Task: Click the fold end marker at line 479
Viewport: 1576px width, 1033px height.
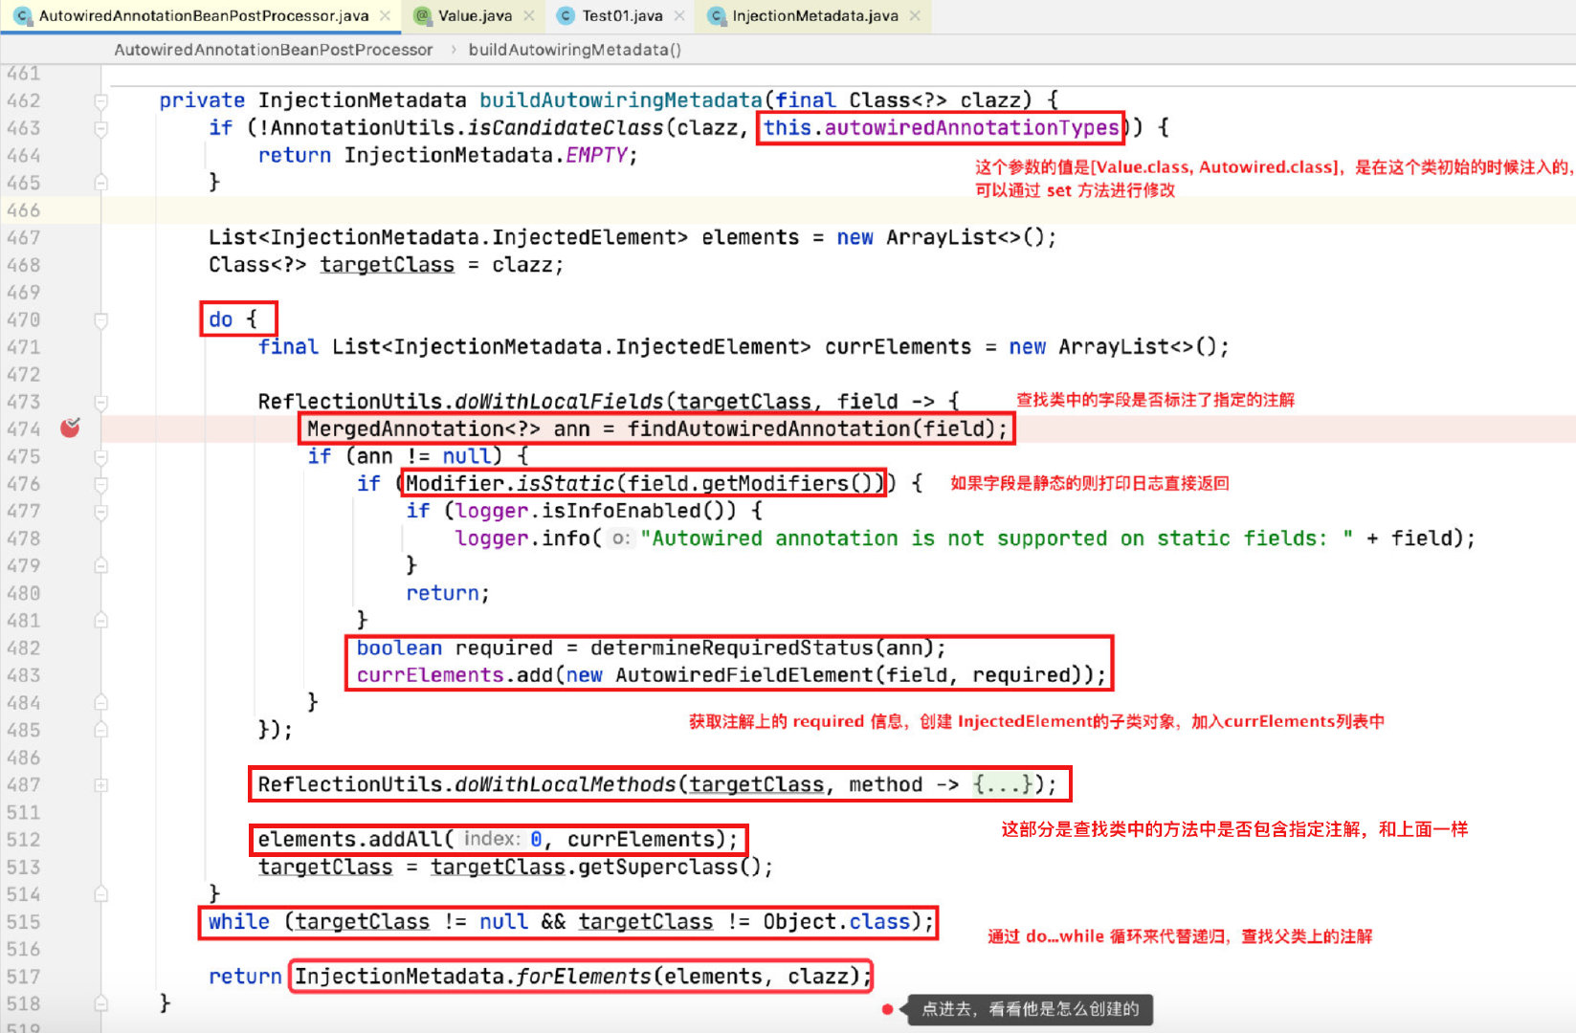Action: coord(100,566)
